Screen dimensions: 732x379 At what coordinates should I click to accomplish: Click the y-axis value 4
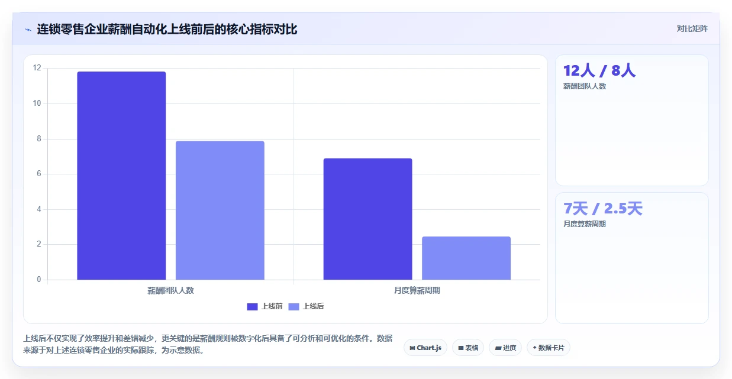pos(39,209)
